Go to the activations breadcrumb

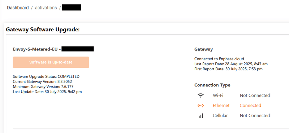click(46, 8)
